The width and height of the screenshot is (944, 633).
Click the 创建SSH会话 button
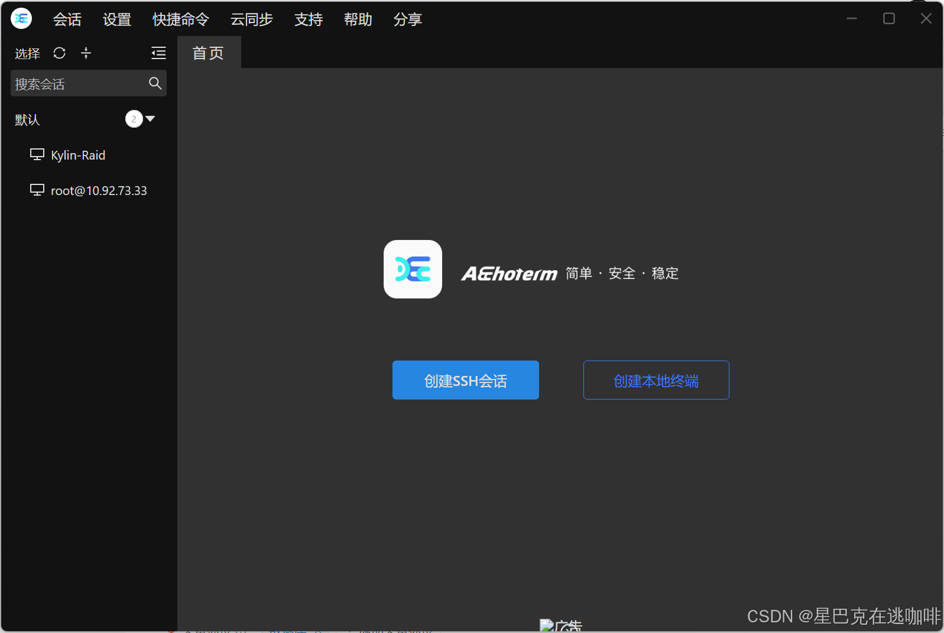(x=466, y=380)
